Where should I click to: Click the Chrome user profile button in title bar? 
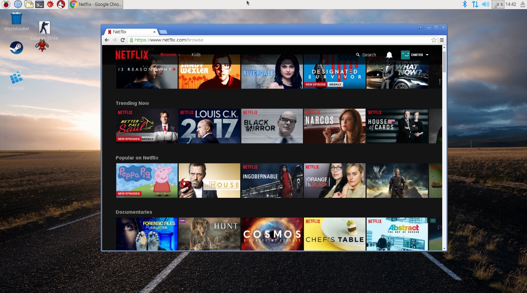(421, 27)
